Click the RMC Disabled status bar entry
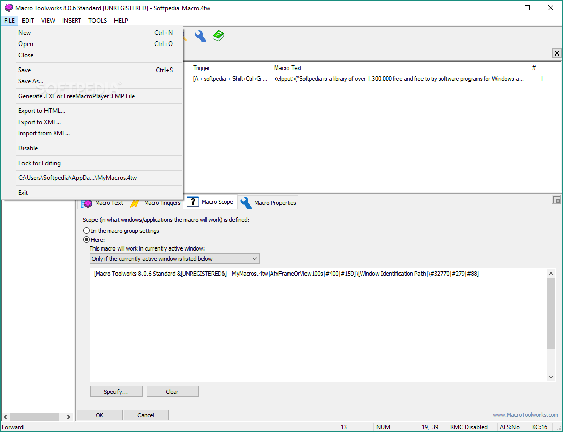This screenshot has width=563, height=432. (x=468, y=427)
